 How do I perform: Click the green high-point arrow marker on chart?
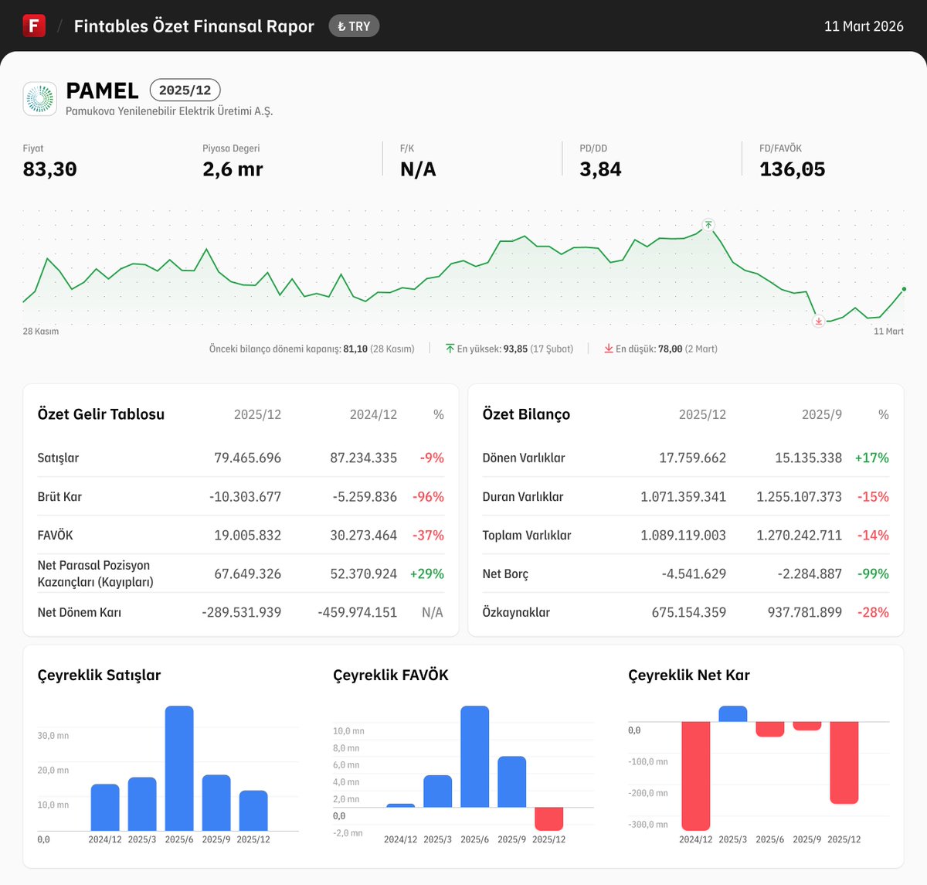point(708,225)
